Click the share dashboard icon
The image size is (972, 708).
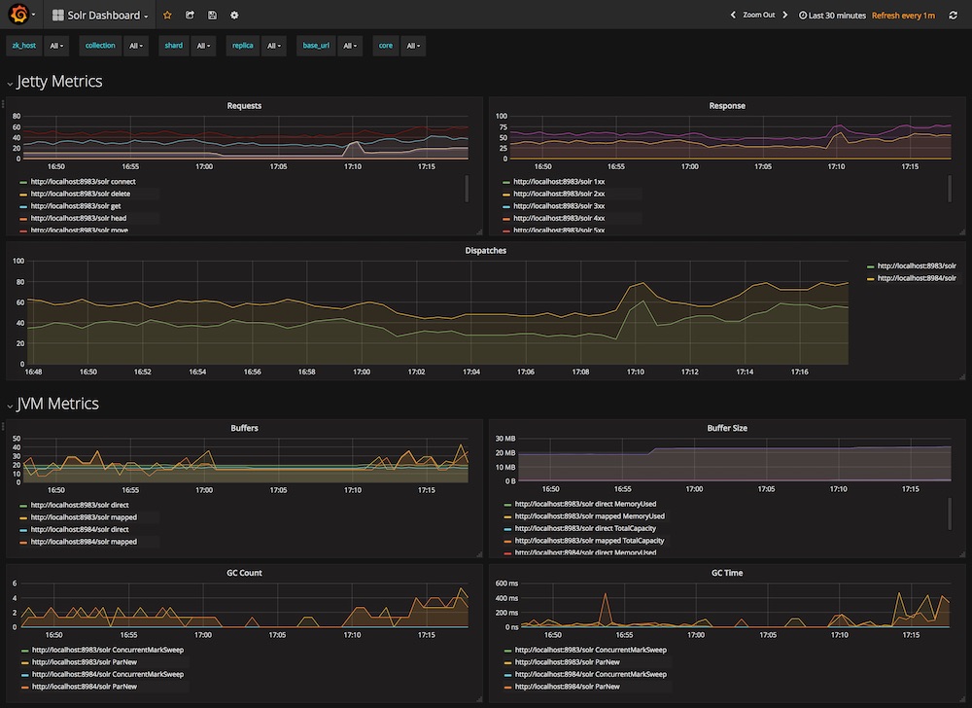tap(190, 16)
